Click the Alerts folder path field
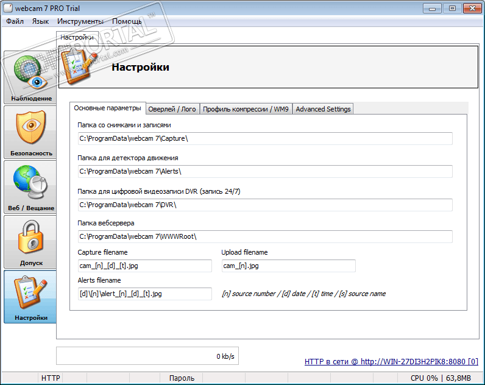485x385 pixels. (265, 171)
